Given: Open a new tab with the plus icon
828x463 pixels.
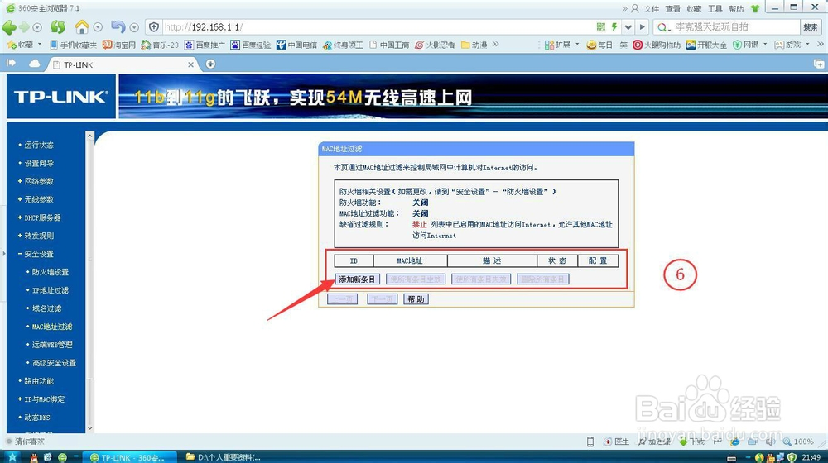Looking at the screenshot, I should coord(210,64).
